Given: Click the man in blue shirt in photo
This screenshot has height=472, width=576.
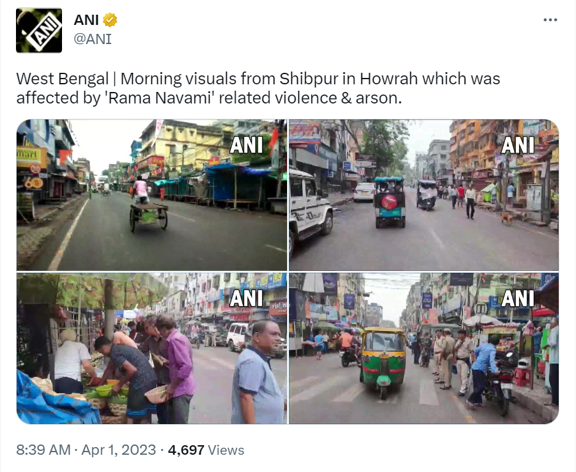Looking at the screenshot, I should [x=258, y=372].
